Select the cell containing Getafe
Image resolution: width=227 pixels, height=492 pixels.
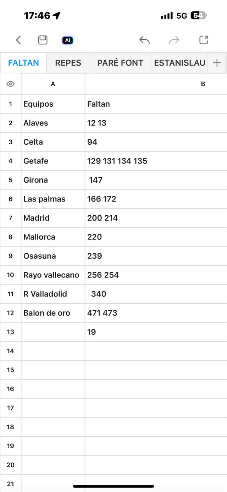pos(53,161)
